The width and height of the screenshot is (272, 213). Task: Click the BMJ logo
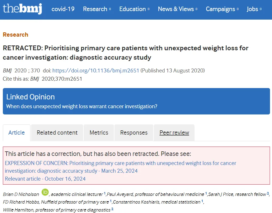[22, 9]
